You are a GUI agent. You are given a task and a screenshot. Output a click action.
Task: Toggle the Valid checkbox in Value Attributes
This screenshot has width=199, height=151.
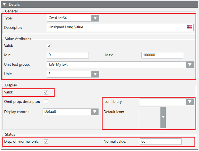pyautogui.click(x=49, y=46)
